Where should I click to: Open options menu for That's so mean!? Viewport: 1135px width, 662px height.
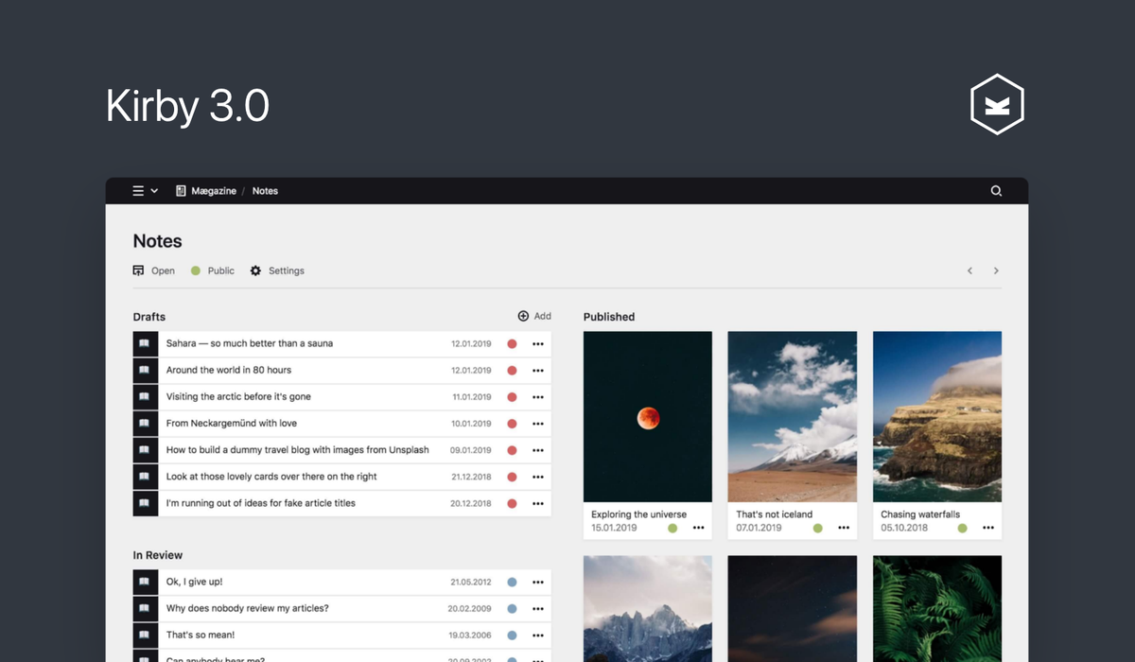pyautogui.click(x=538, y=635)
